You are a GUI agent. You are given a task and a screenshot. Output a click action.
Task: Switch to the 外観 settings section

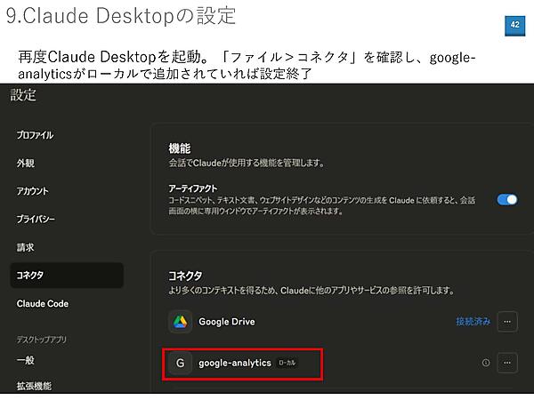tap(26, 164)
